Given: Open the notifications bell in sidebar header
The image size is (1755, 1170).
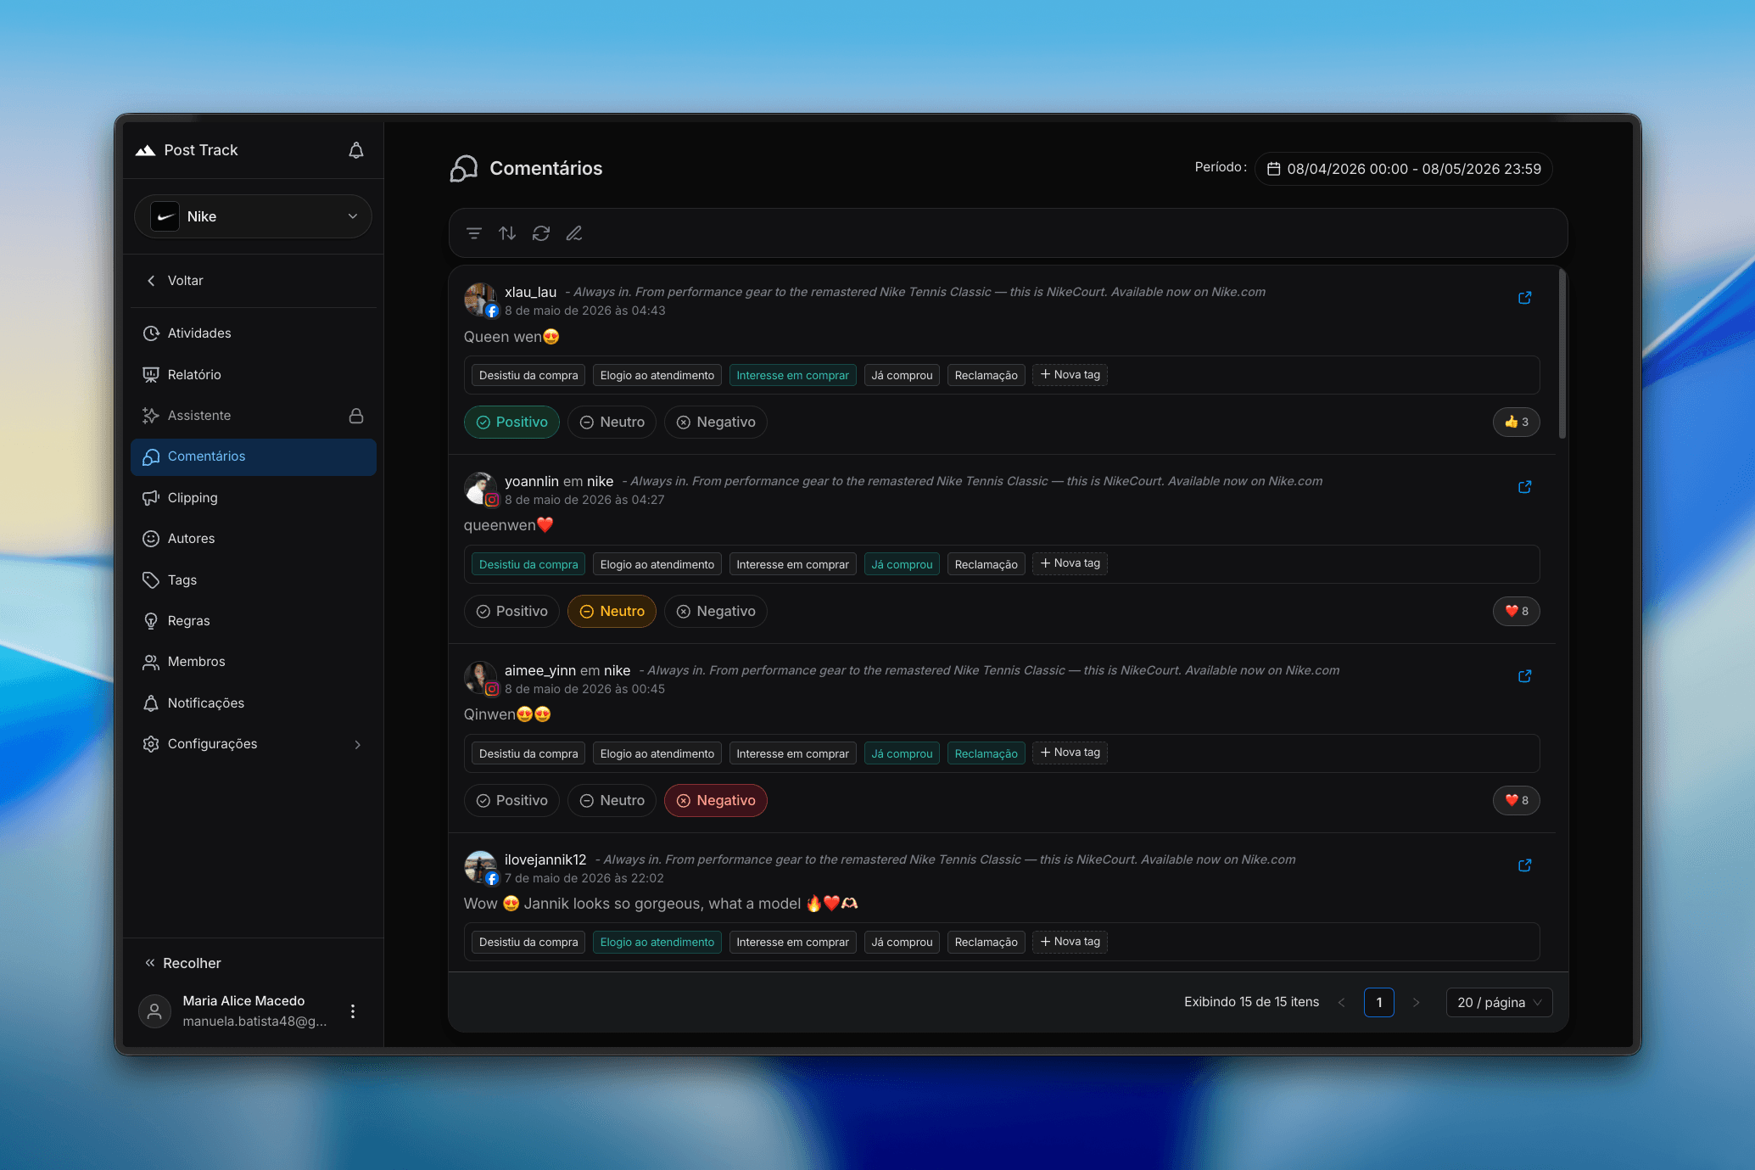Looking at the screenshot, I should pos(356,150).
